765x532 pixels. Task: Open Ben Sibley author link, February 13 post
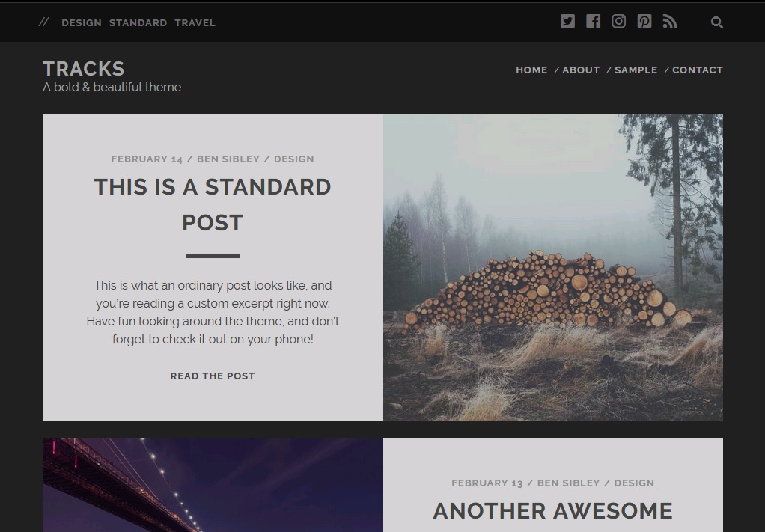tap(568, 483)
